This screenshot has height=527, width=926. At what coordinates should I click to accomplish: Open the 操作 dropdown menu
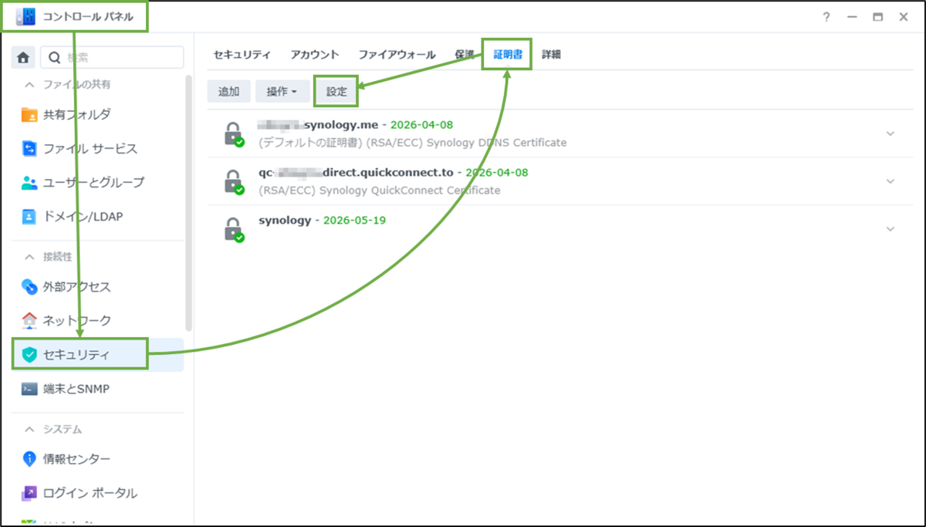(282, 91)
